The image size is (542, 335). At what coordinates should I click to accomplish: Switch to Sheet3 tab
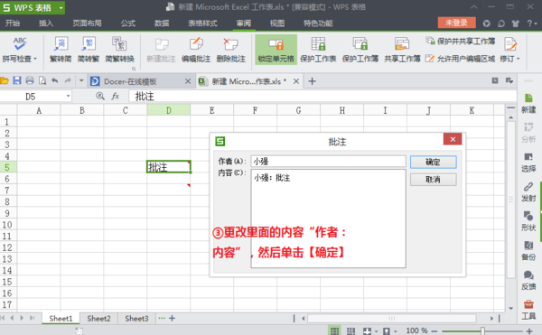click(x=136, y=319)
